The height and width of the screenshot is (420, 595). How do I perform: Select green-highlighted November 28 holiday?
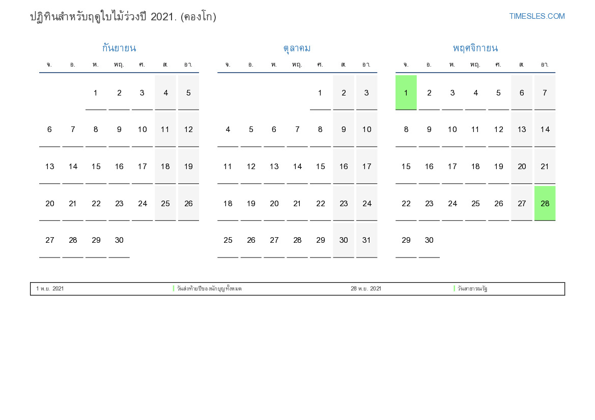pos(545,203)
